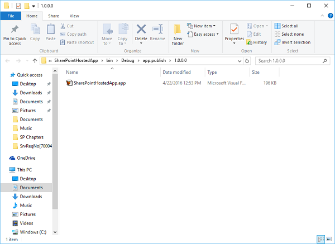335x244 pixels.
Task: Switch to the Home tab
Action: click(32, 16)
